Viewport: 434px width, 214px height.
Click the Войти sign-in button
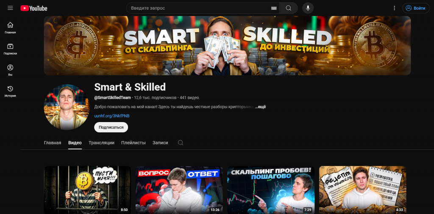click(416, 8)
